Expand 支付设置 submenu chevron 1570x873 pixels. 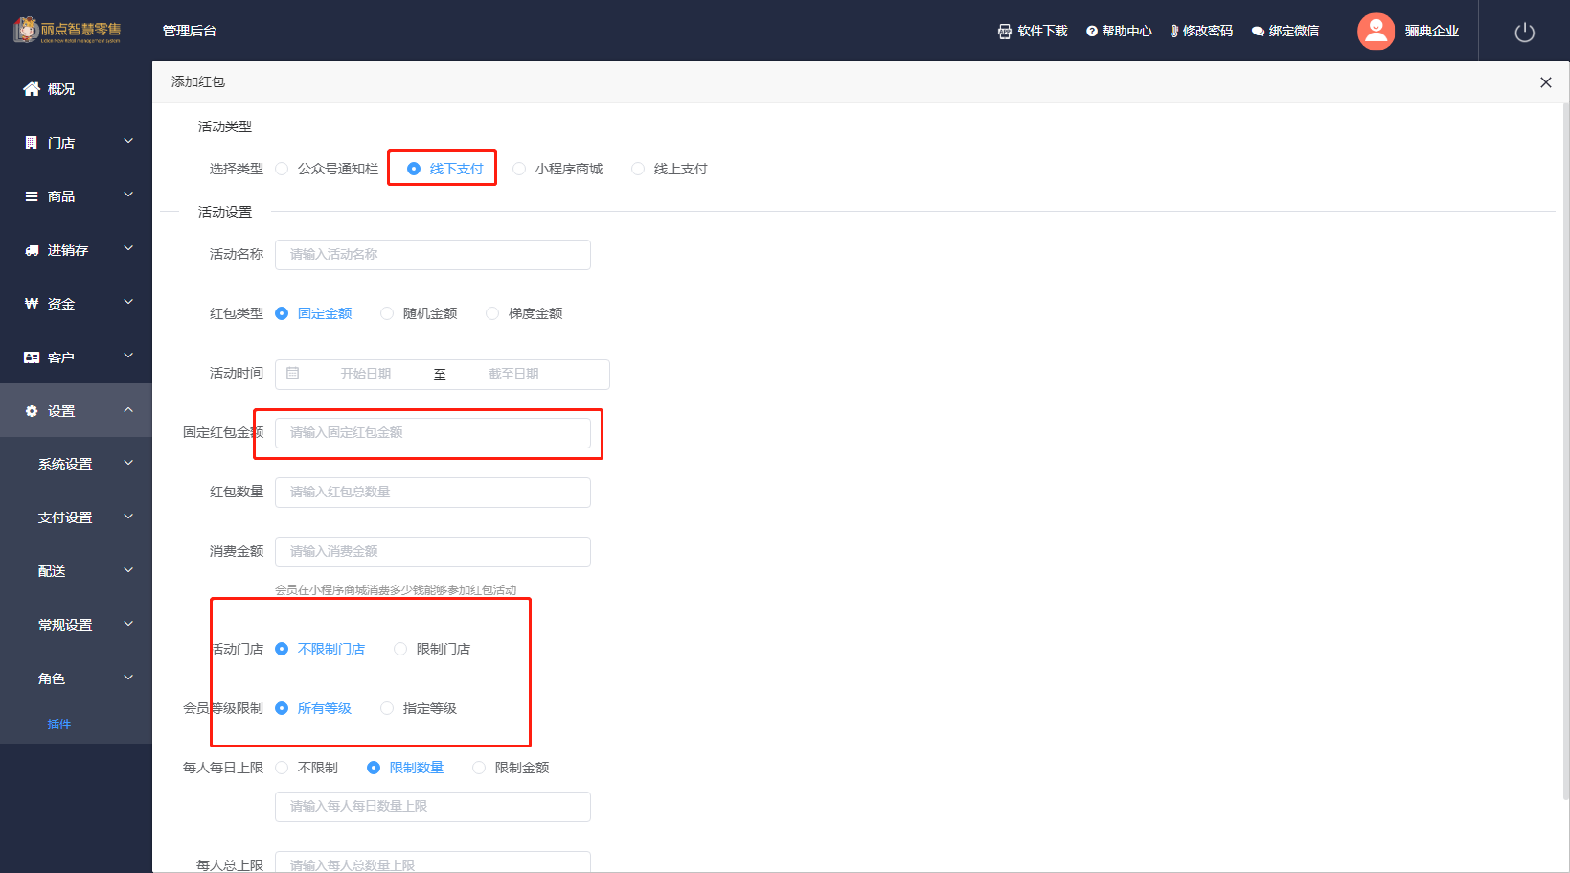click(x=128, y=517)
